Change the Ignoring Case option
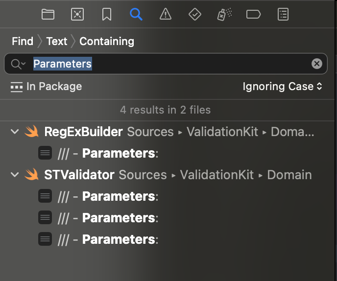The image size is (337, 281). click(282, 87)
